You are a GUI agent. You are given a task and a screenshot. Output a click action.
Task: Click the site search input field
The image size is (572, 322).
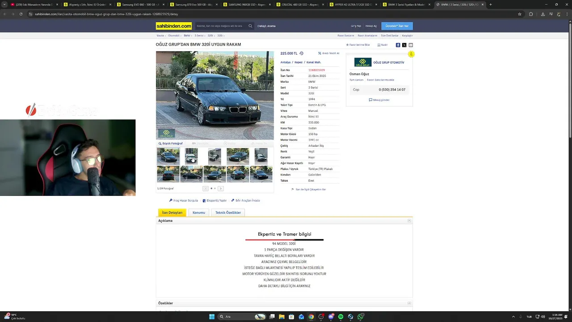pos(221,26)
